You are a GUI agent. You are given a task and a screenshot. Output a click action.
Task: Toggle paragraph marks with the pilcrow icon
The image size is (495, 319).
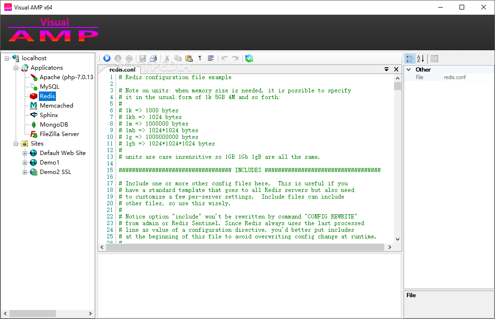[200, 58]
